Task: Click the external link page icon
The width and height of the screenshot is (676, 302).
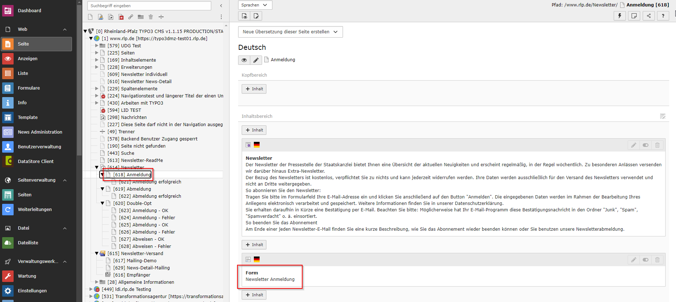Action: [x=131, y=17]
